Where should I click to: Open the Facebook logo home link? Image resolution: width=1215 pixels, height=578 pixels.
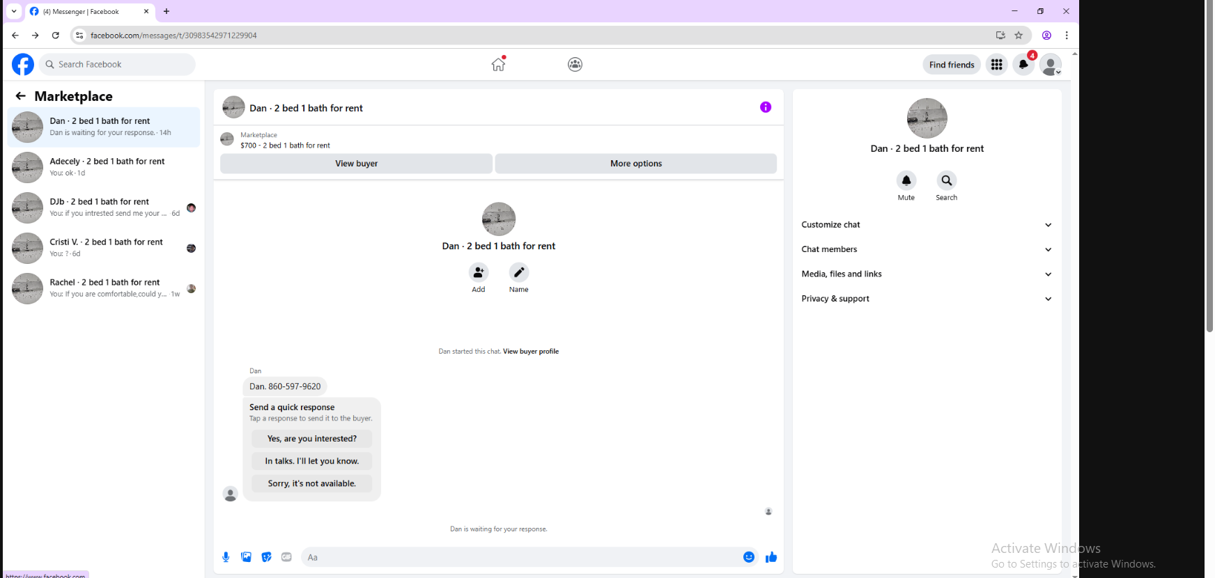click(x=23, y=65)
